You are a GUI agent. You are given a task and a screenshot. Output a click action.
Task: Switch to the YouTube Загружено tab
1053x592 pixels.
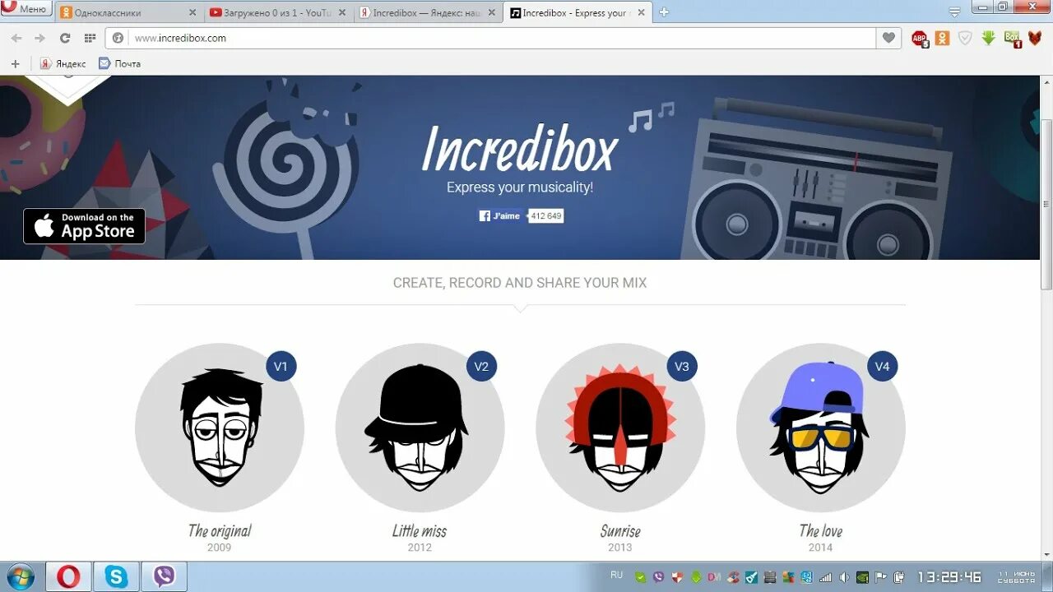point(279,12)
